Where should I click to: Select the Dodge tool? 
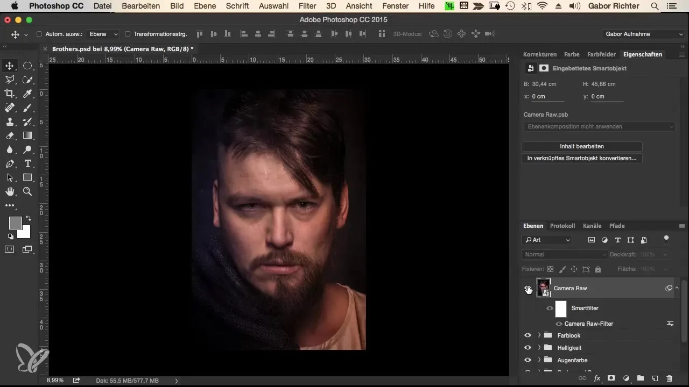27,149
